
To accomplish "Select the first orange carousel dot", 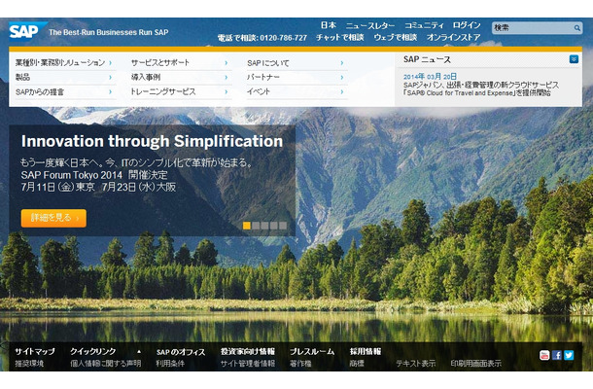I will point(247,226).
